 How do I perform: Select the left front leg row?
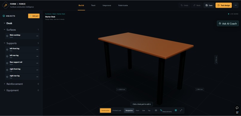22,49
